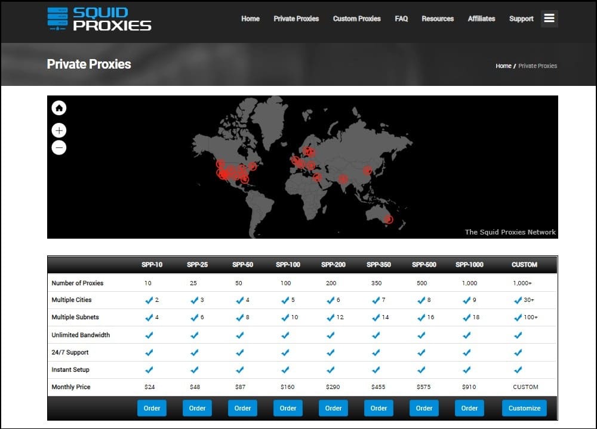Click the $455 monthly price cell
This screenshot has height=429, width=597.
(378, 387)
